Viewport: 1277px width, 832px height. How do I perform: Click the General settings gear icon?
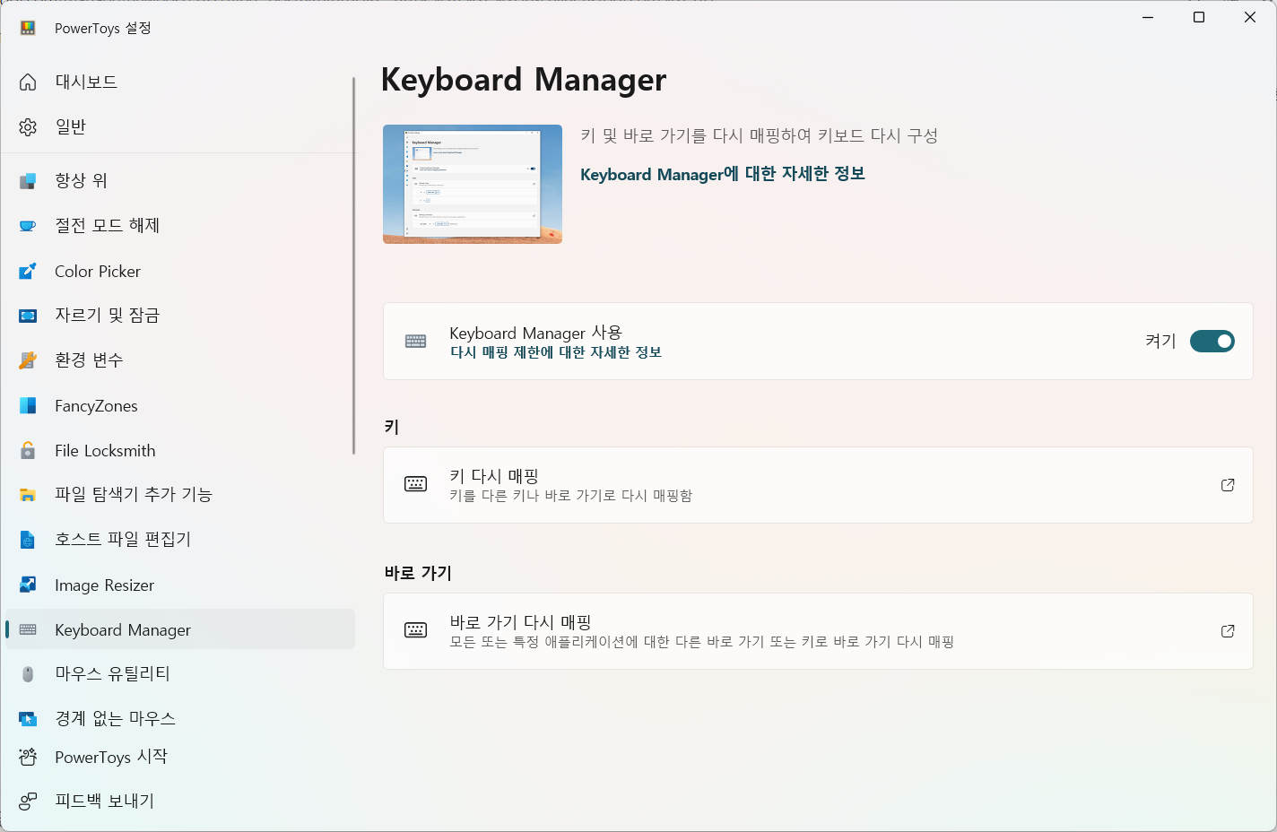(28, 126)
